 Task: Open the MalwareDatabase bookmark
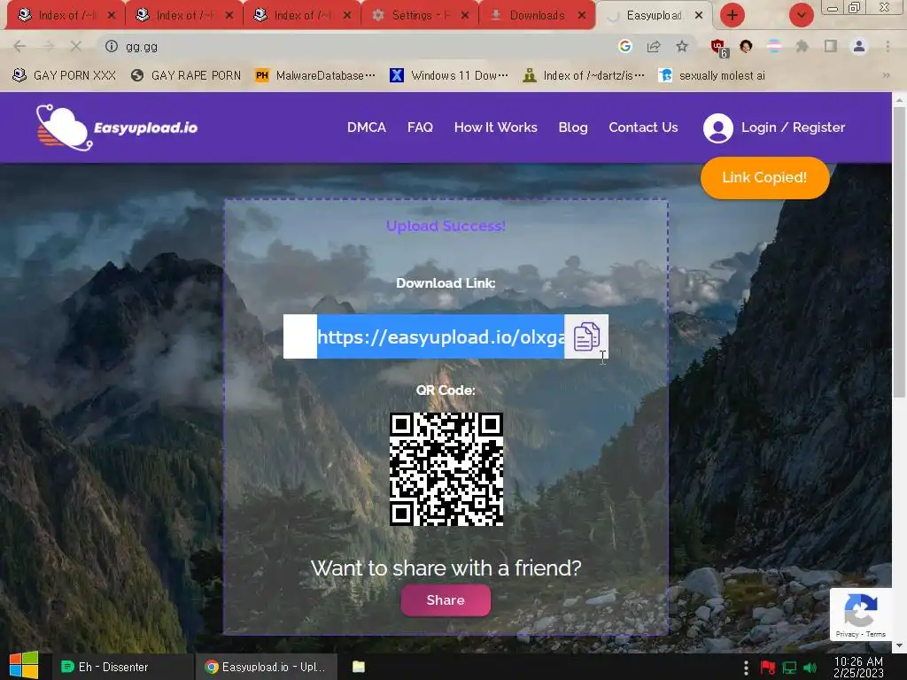pyautogui.click(x=315, y=75)
